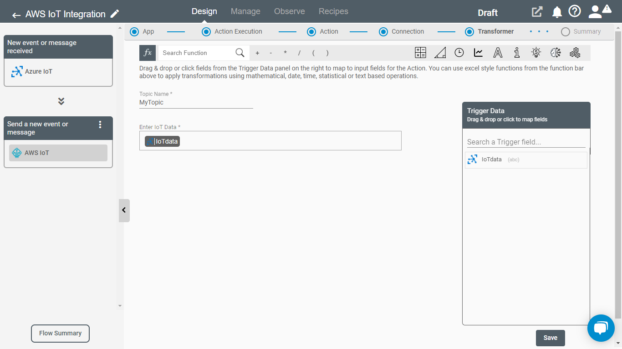The width and height of the screenshot is (622, 349).
Task: Go to the Action step
Action: 323,32
